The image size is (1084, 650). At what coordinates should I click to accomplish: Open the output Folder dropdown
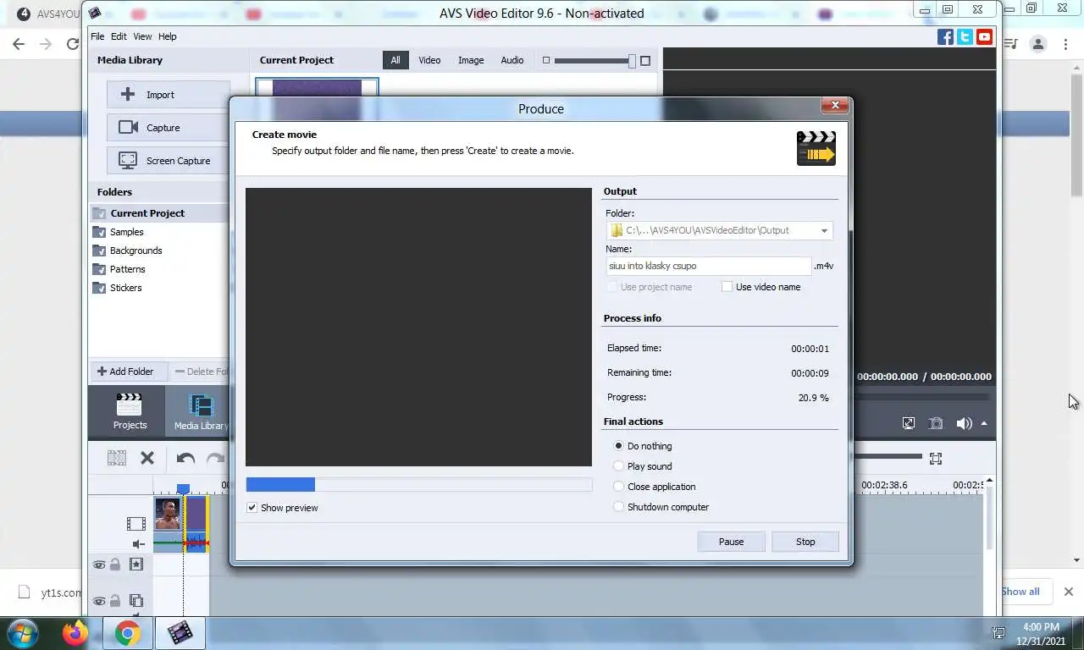coord(823,230)
